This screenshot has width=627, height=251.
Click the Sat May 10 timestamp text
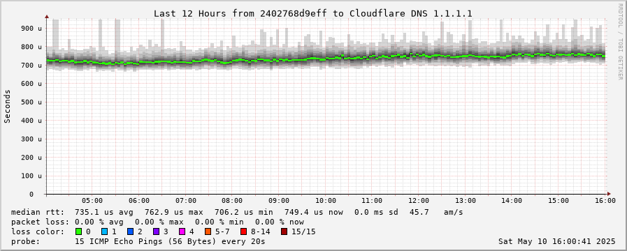tap(557, 241)
